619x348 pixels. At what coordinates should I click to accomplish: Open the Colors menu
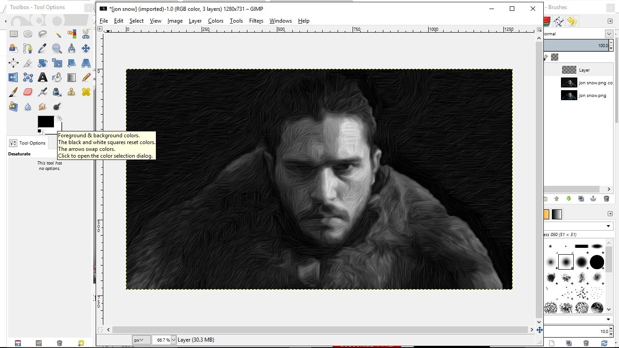click(x=216, y=21)
